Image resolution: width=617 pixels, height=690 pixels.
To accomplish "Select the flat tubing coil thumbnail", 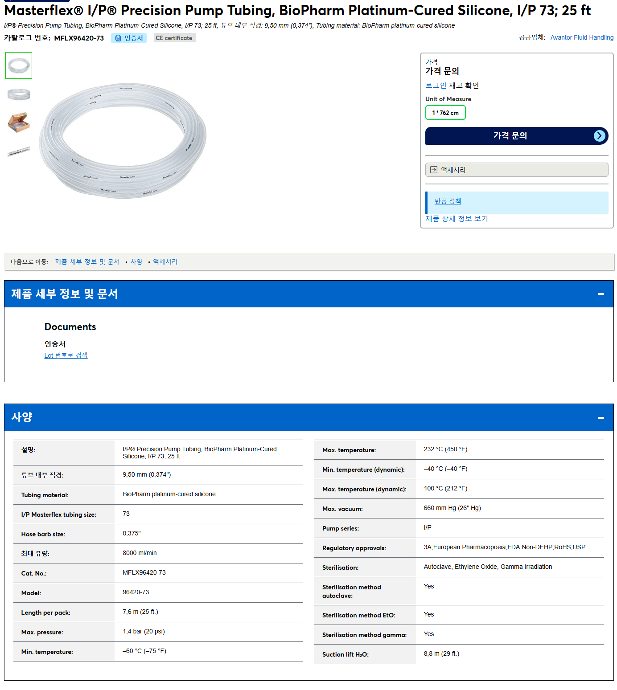I will (19, 94).
